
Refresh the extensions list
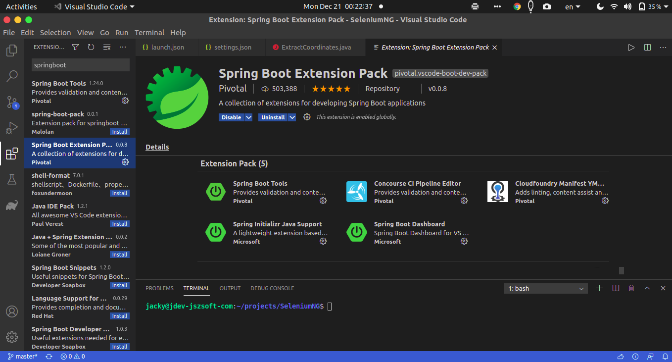[x=91, y=47]
